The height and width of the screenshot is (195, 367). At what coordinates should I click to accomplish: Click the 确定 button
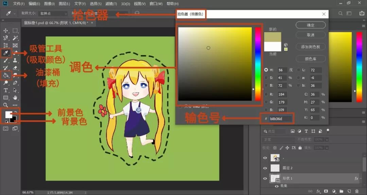(311, 25)
